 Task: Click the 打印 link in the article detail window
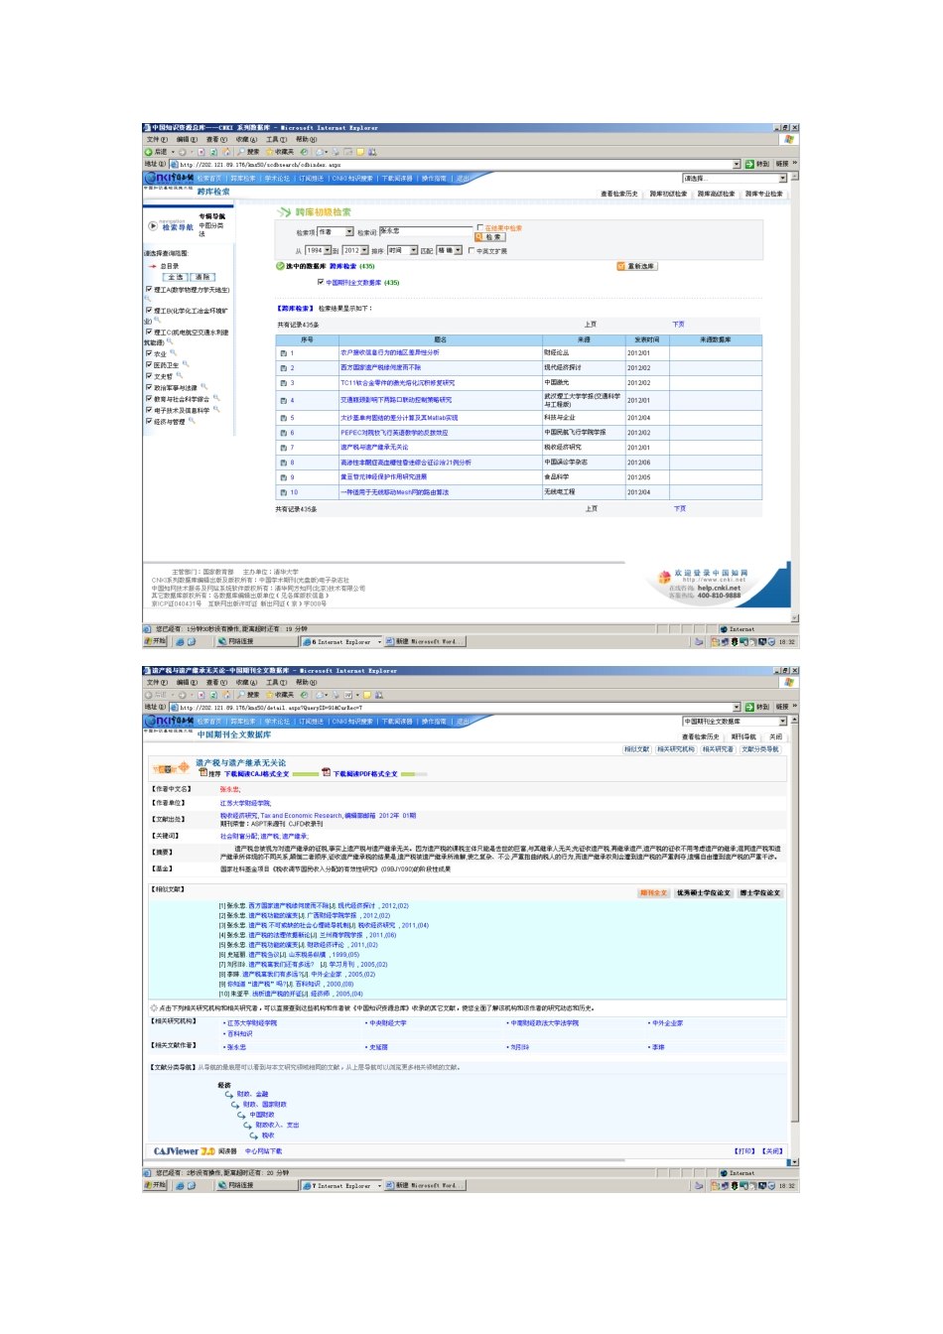click(744, 1151)
